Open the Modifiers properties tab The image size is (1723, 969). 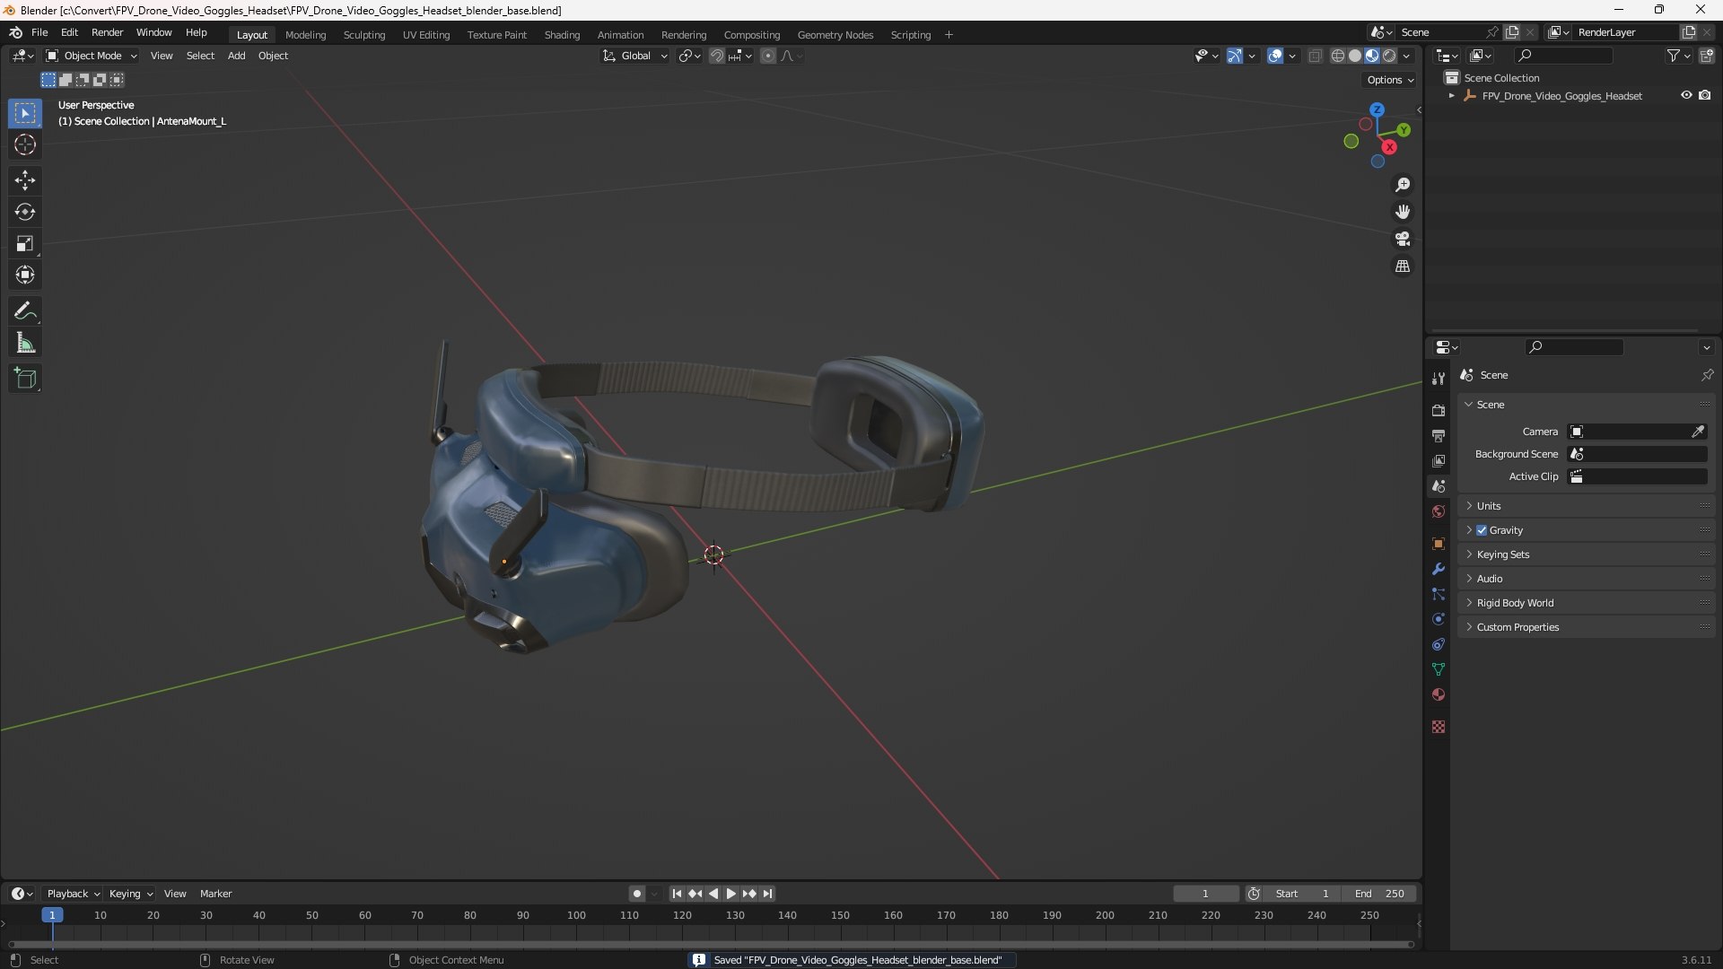(x=1439, y=569)
